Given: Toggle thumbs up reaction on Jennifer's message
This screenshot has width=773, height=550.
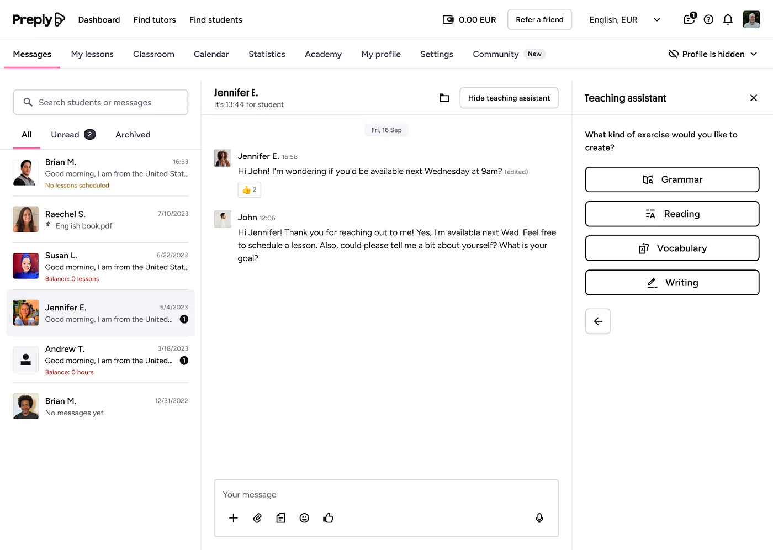Looking at the screenshot, I should (249, 190).
